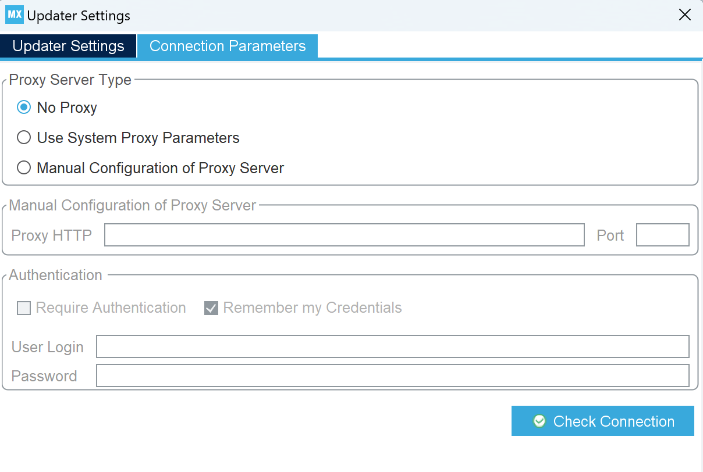The image size is (703, 472).
Task: Click the Proxy HTTP label
Action: pos(51,235)
